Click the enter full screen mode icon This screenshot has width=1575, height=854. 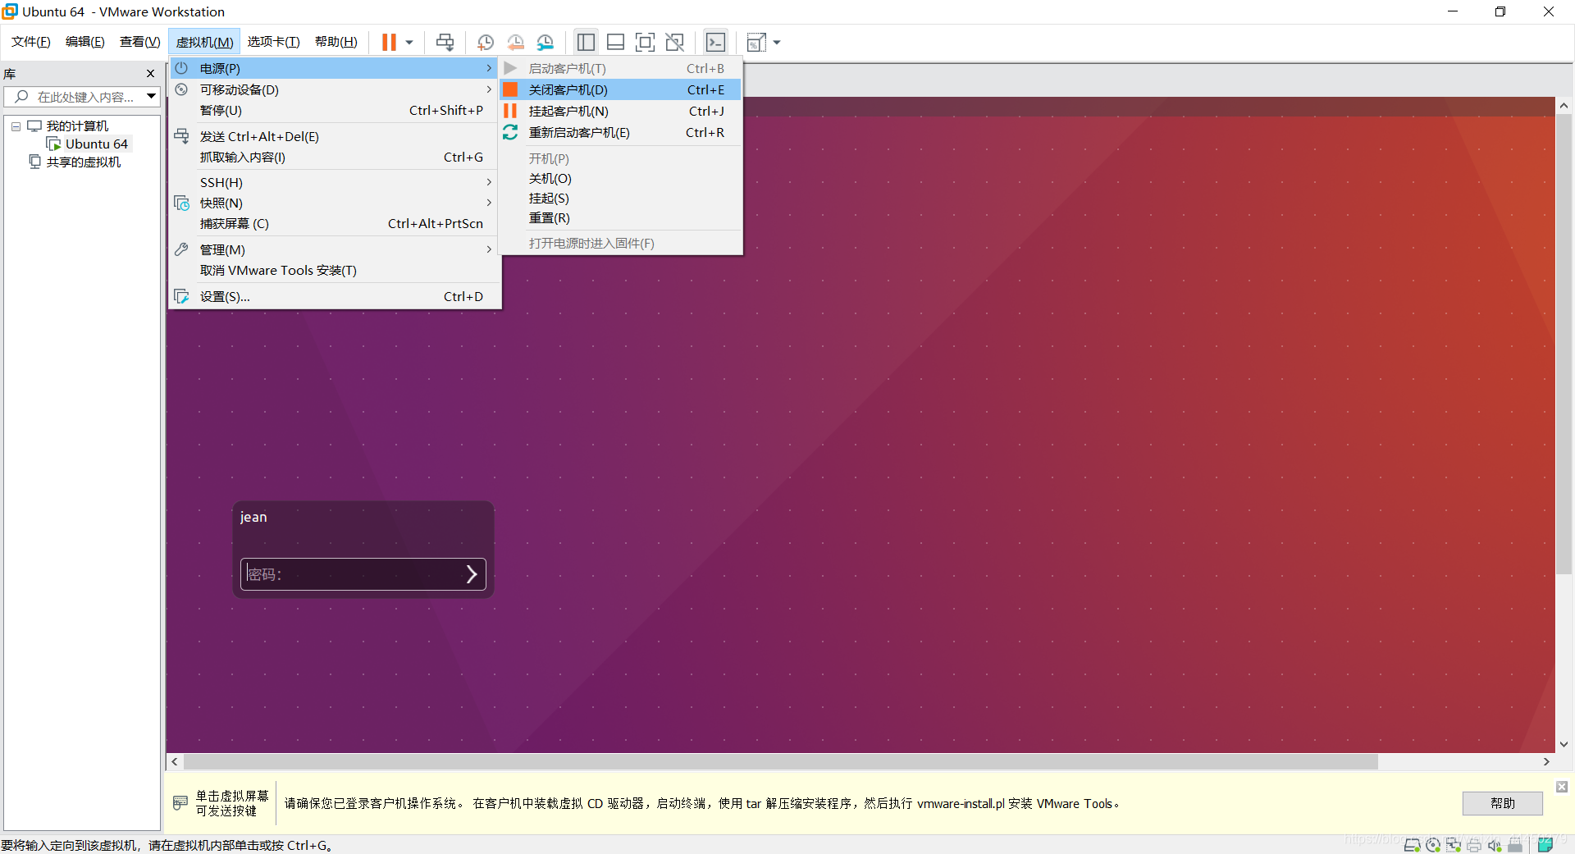coord(645,42)
